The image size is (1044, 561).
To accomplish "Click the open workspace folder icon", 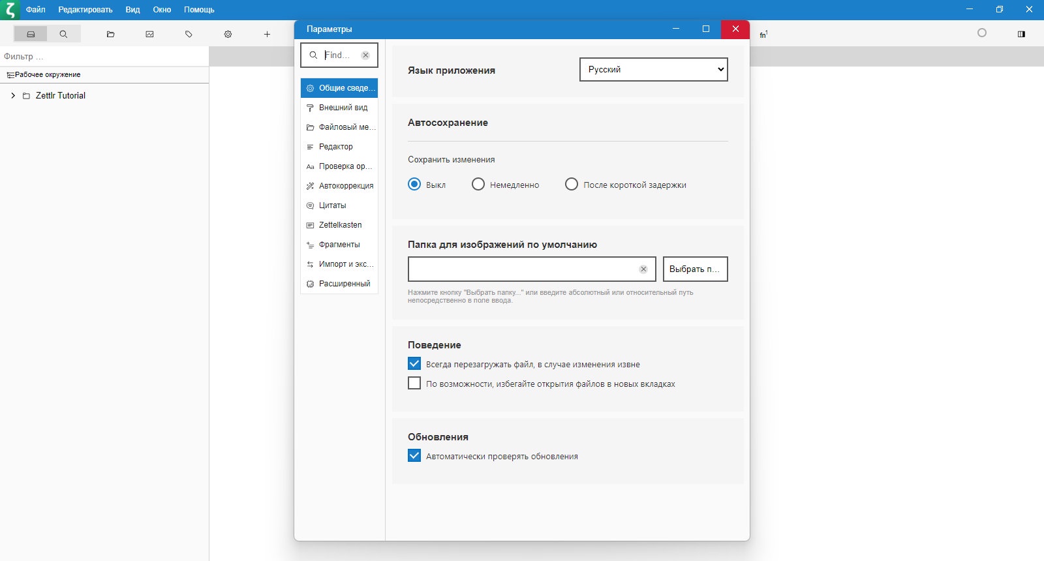I will (x=110, y=34).
